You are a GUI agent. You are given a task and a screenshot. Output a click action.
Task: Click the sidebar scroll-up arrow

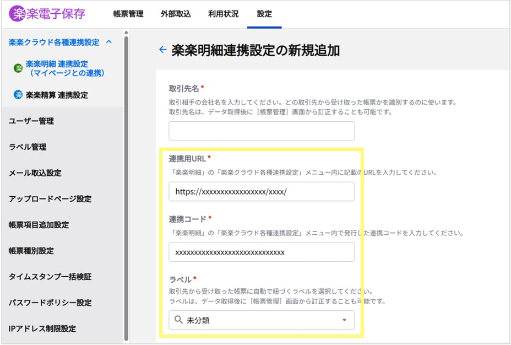pyautogui.click(x=126, y=33)
